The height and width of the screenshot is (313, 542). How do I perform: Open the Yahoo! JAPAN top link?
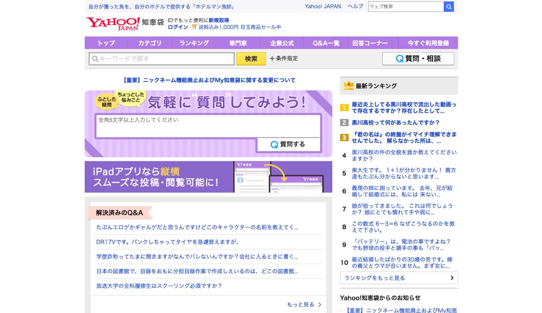[323, 6]
